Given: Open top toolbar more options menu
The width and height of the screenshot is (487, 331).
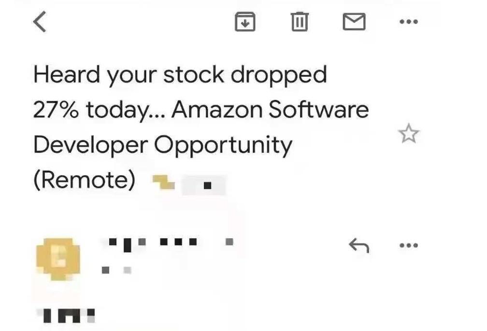Looking at the screenshot, I should point(409,22).
